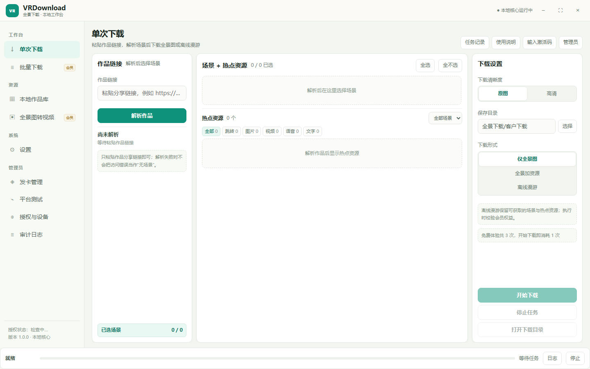Click the download arrow icon beside 单次下载

[x=12, y=49]
